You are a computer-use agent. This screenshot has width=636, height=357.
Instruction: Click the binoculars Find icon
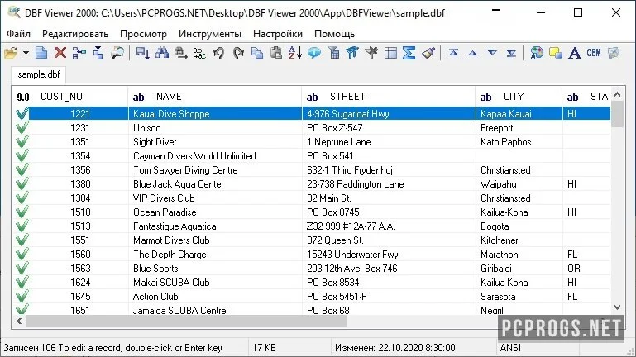(x=162, y=53)
